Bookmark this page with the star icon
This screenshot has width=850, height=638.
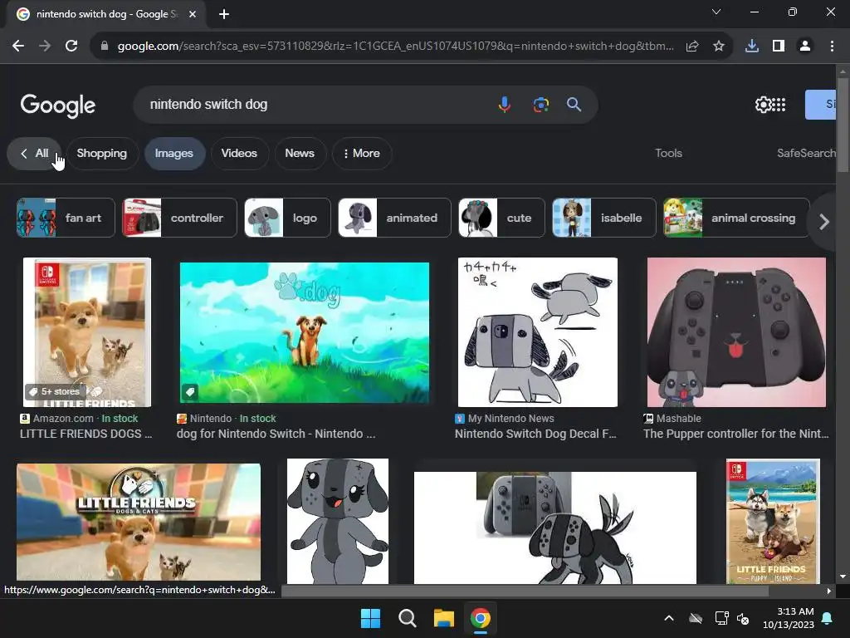pos(719,47)
